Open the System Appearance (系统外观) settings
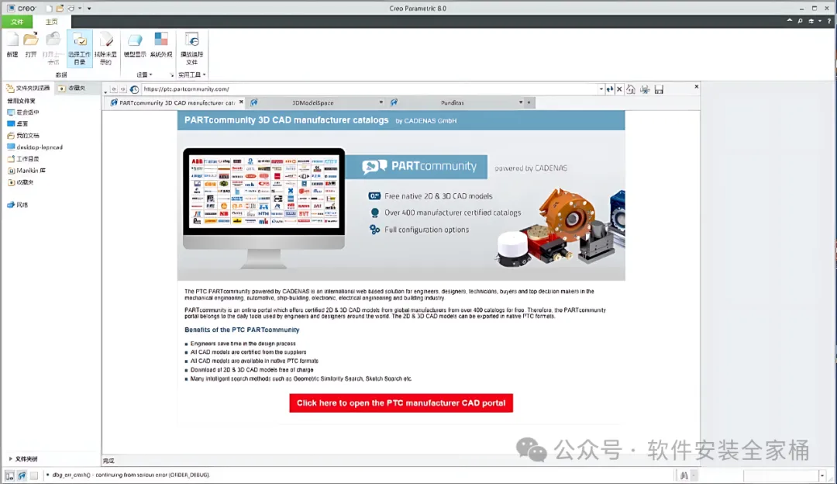Viewport: 837px width, 484px height. click(x=161, y=44)
